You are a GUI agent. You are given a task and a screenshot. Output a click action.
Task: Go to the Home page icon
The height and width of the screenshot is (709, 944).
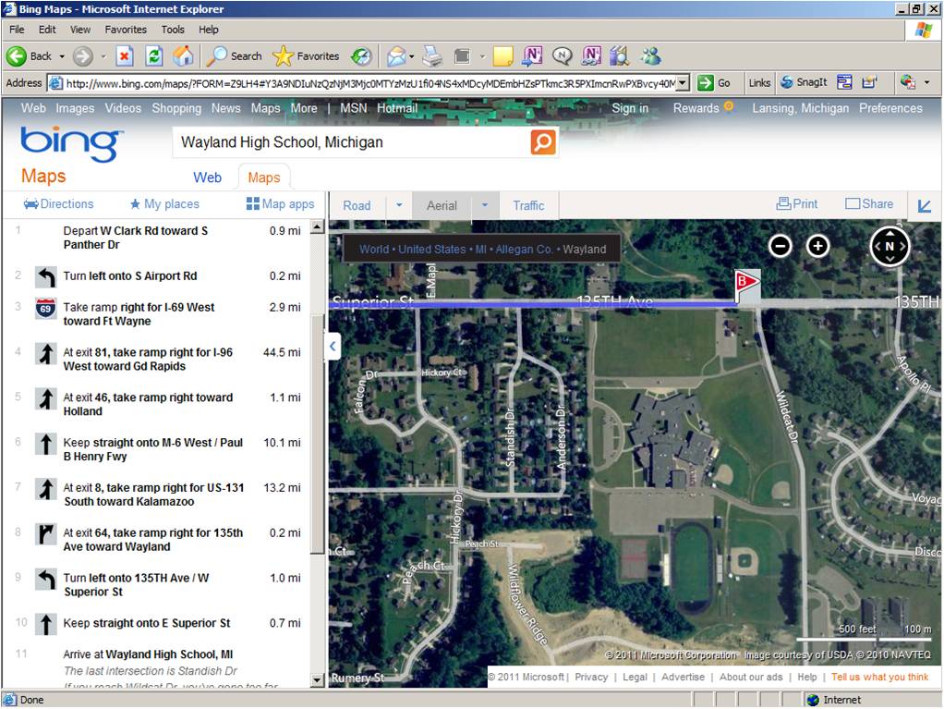pos(184,56)
